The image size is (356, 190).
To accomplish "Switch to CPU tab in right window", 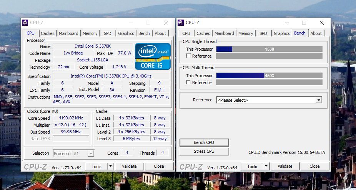I will 186,33.
